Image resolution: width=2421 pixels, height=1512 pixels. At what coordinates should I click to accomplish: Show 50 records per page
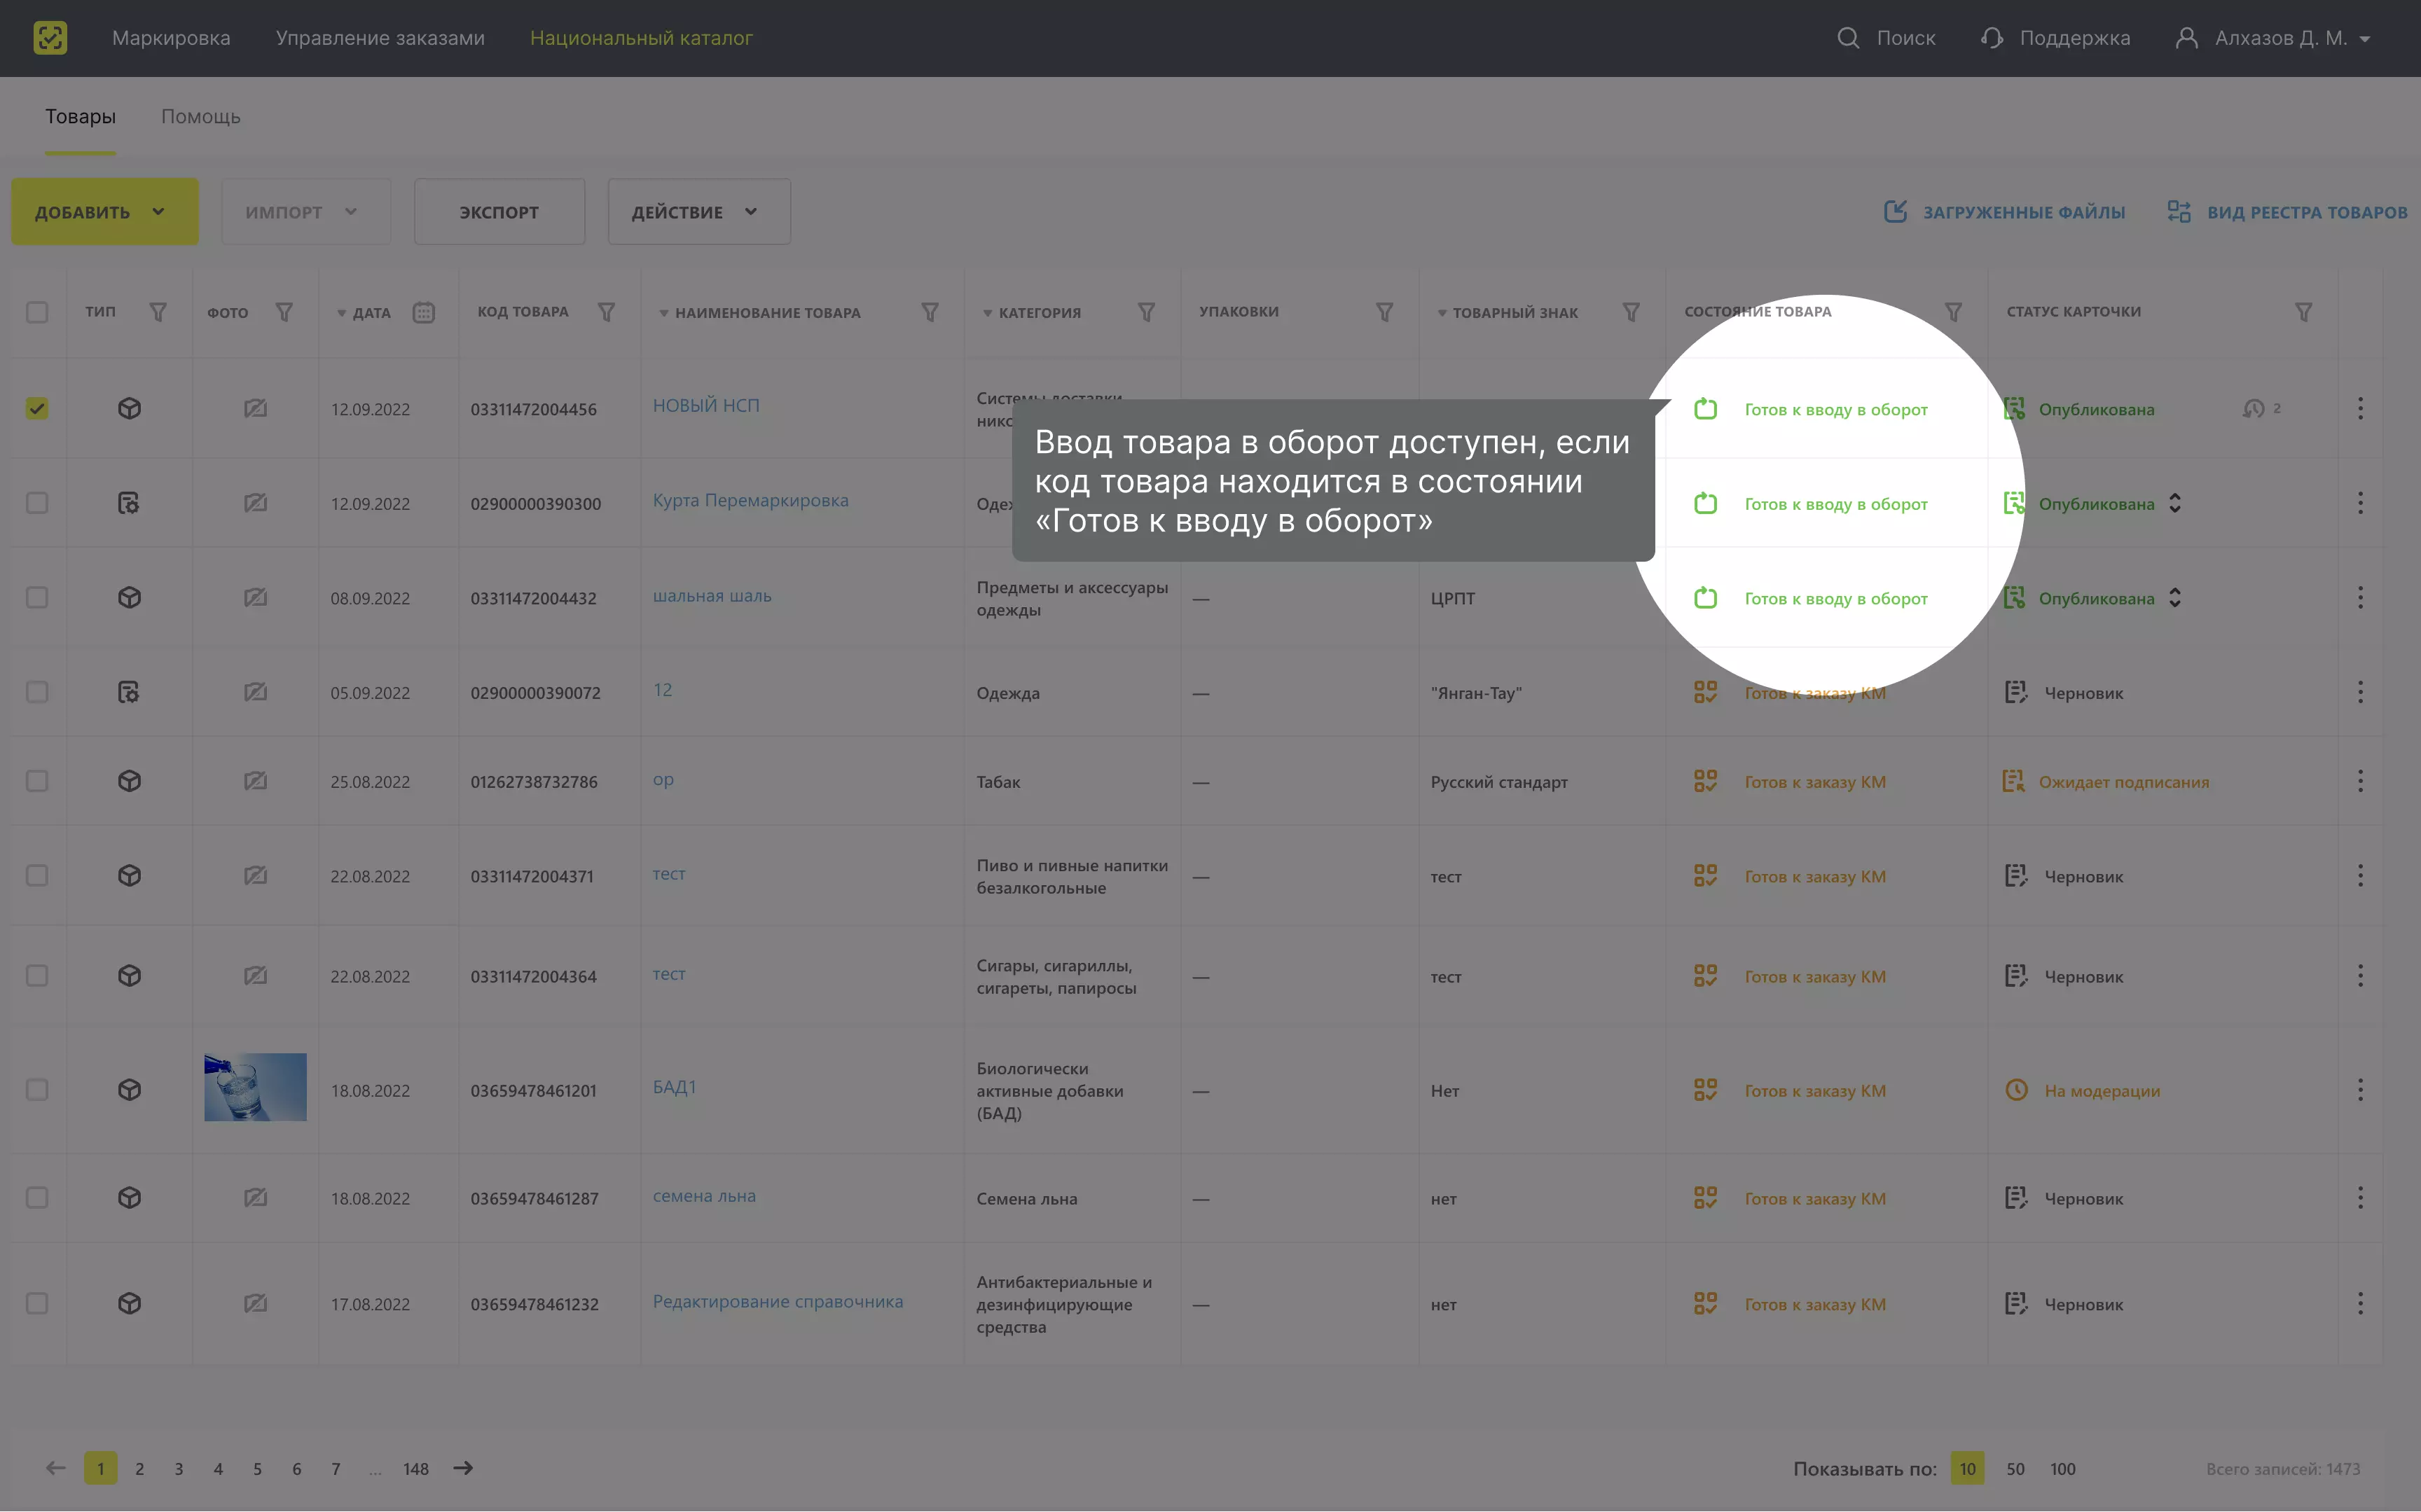pos(2015,1469)
